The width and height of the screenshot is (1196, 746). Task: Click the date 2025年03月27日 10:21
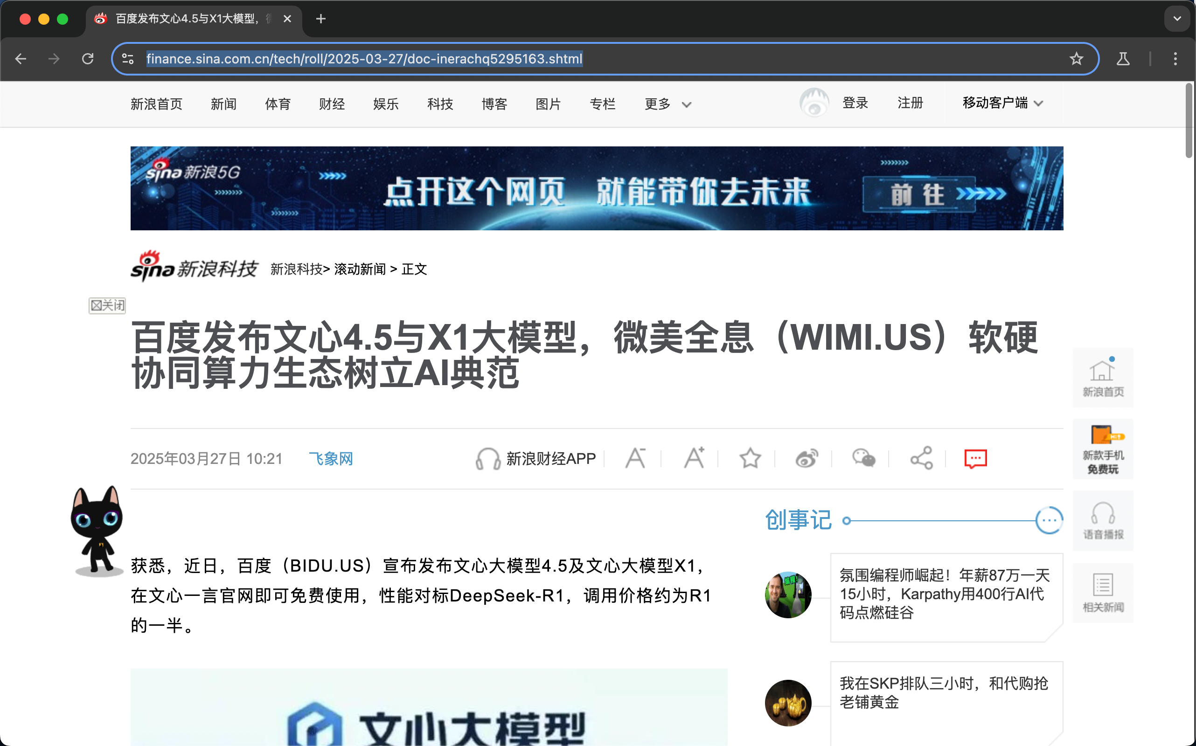pyautogui.click(x=206, y=458)
